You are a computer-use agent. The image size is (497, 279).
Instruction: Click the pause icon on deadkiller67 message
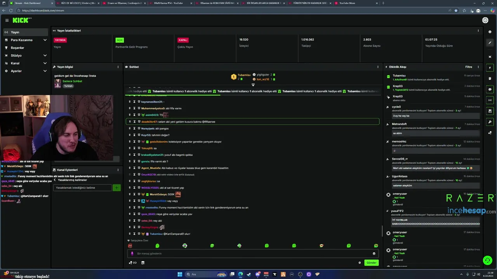click(x=134, y=122)
